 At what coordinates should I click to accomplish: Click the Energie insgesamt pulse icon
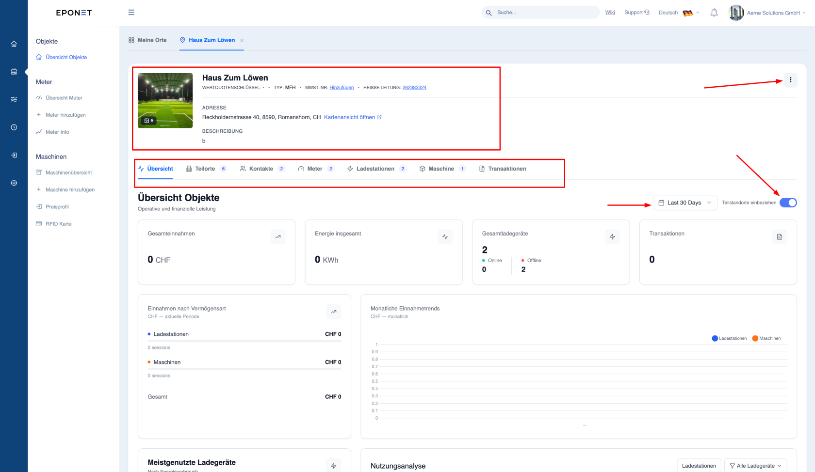(445, 236)
